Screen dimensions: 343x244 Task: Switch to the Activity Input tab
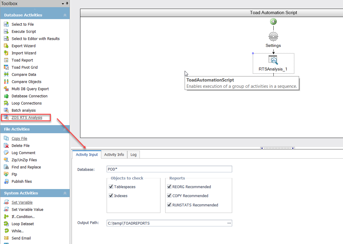87,155
